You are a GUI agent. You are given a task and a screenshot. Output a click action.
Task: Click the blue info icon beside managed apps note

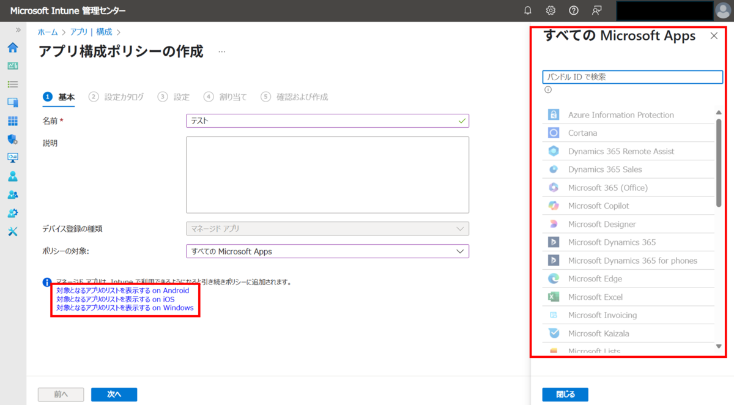(x=47, y=282)
